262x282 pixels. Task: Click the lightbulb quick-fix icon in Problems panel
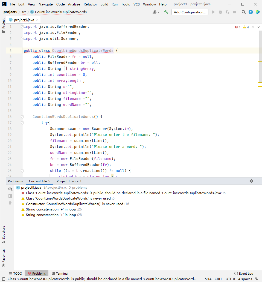point(10,203)
